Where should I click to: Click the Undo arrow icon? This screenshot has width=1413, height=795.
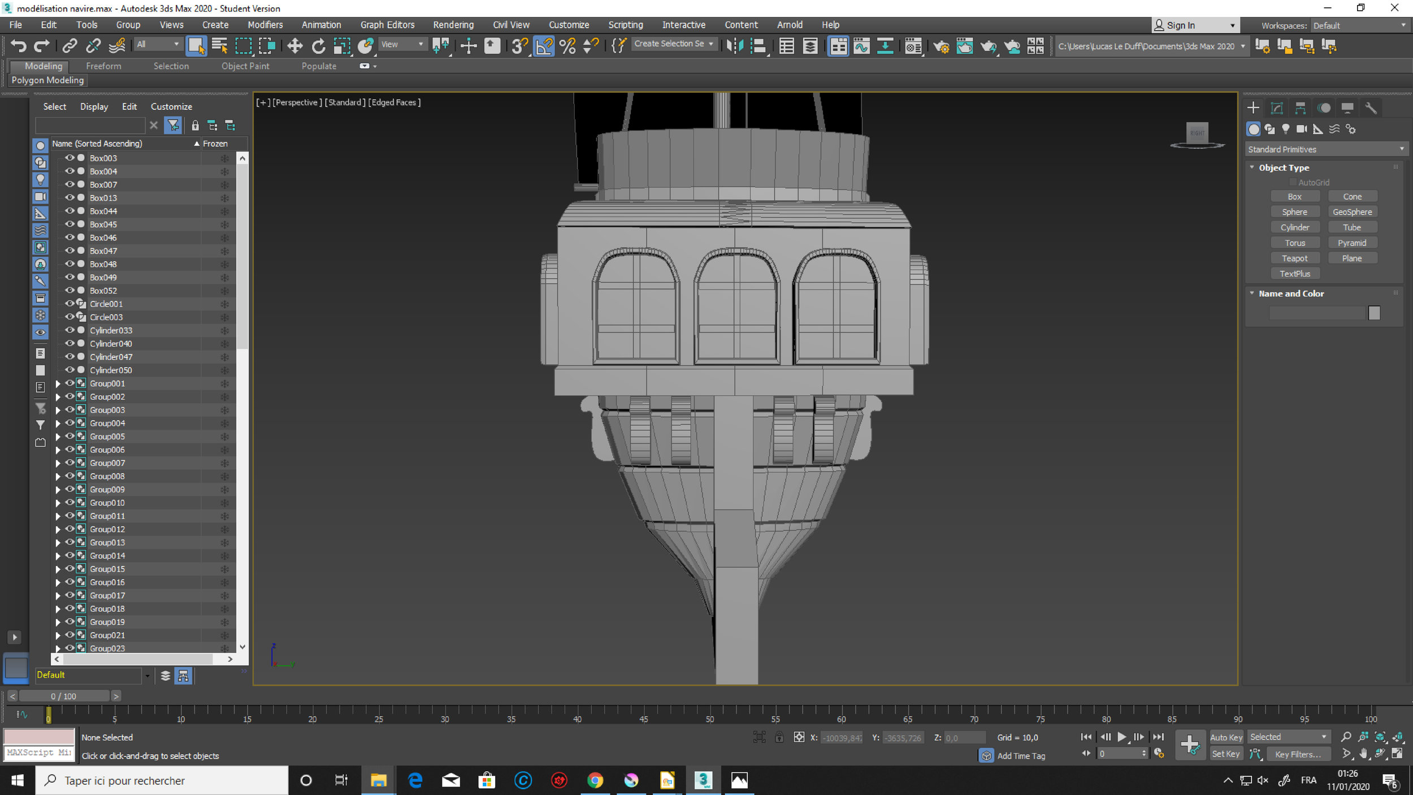(x=18, y=46)
